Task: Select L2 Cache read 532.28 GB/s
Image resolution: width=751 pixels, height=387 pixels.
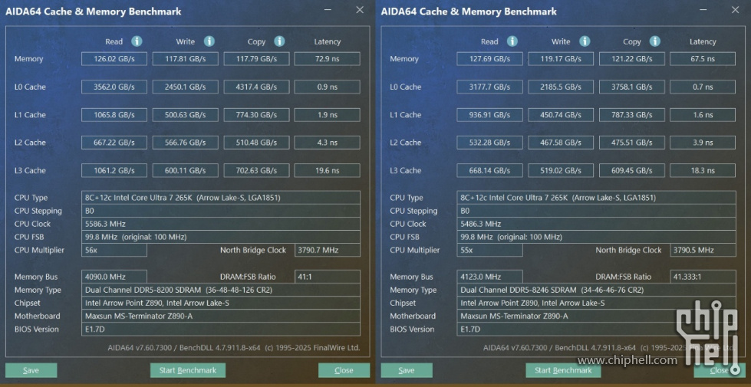Action: (489, 143)
